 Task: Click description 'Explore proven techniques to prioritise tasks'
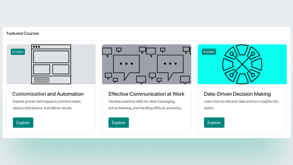click(x=47, y=105)
